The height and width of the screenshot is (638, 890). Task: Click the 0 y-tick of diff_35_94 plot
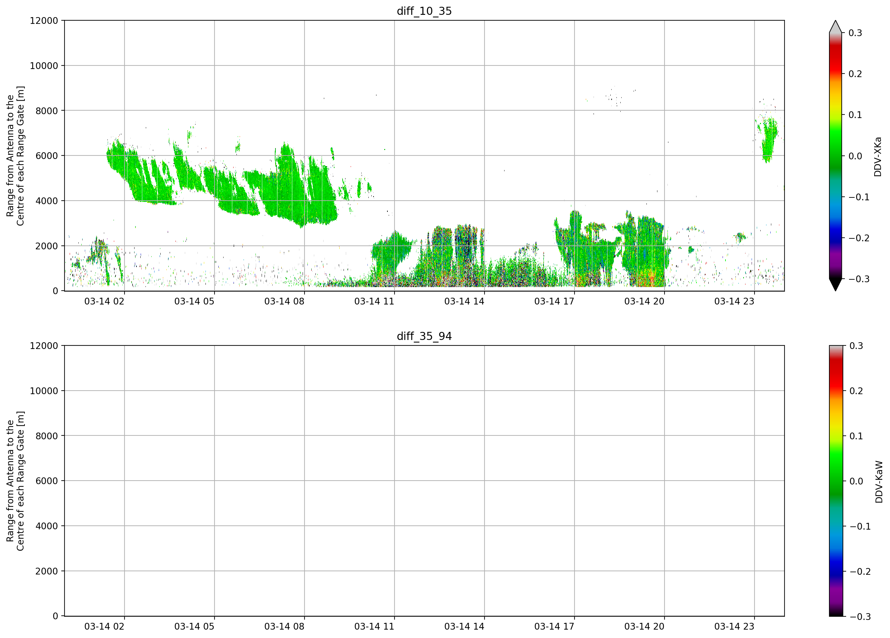55,616
